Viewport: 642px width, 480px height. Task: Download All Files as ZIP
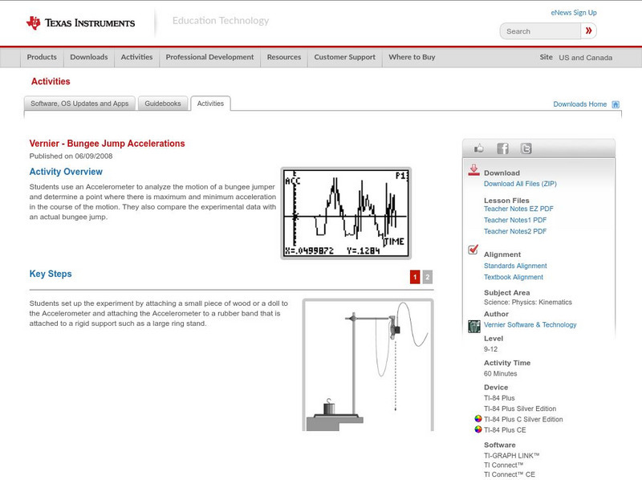click(521, 182)
